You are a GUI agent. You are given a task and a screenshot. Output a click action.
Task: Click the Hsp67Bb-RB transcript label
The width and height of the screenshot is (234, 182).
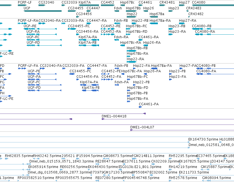(137, 48)
